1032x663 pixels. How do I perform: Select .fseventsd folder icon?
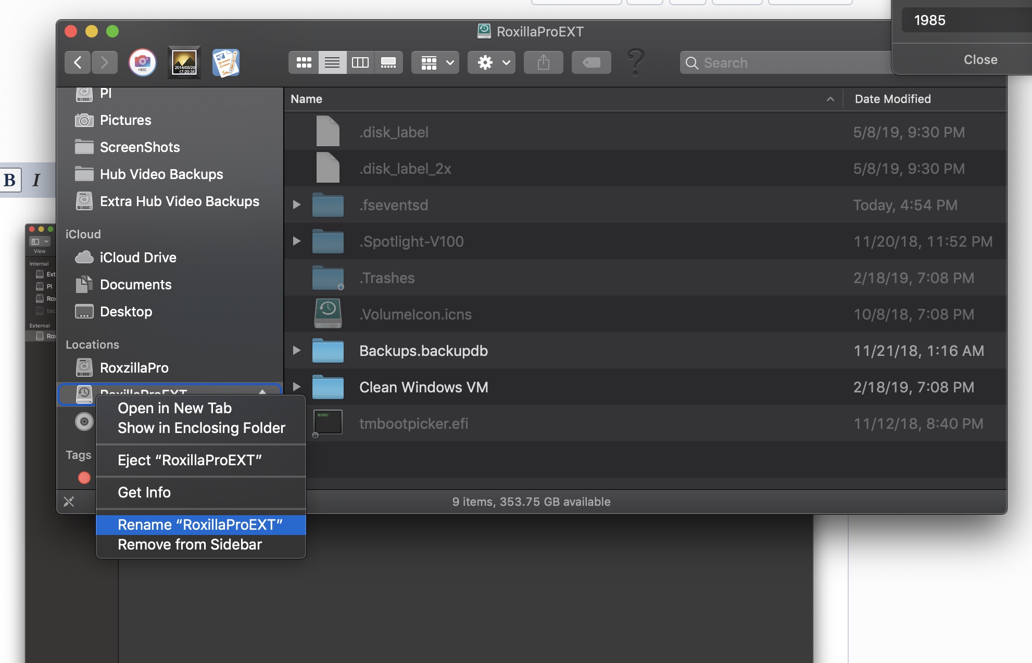[328, 205]
